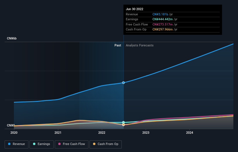Click the Free Cash Flow label in tooltip
The height and width of the screenshot is (152, 238).
click(137, 24)
